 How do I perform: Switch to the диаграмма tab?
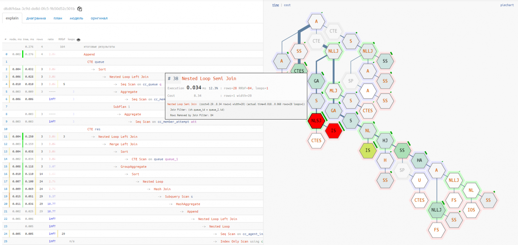36,18
